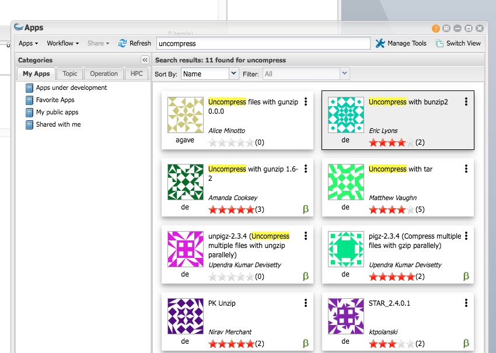The height and width of the screenshot is (353, 496).
Task: Open the Filter All dropdown
Action: click(x=344, y=74)
